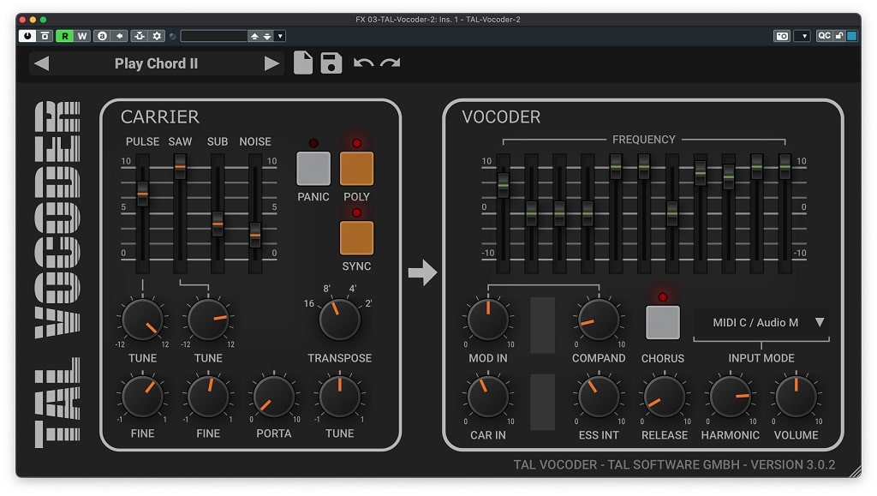Screen dimensions: 877x496
Task: Toggle the quick controls lock icon
Action: click(839, 36)
